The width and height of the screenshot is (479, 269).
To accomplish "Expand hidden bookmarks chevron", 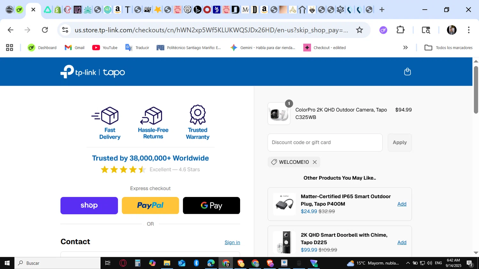I will [x=405, y=47].
